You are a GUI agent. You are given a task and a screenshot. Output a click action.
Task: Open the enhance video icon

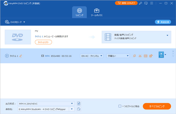click(x=151, y=56)
